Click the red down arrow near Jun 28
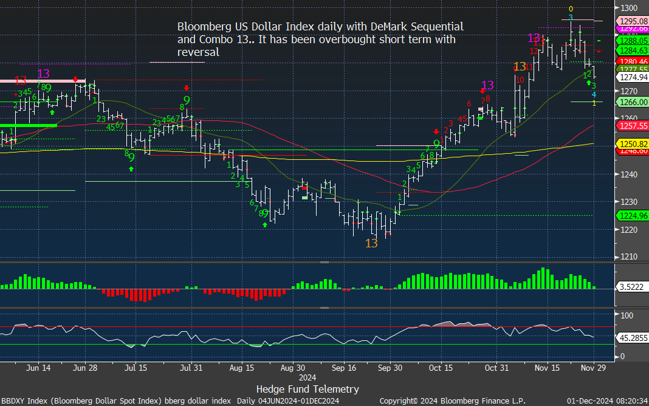 click(75, 79)
